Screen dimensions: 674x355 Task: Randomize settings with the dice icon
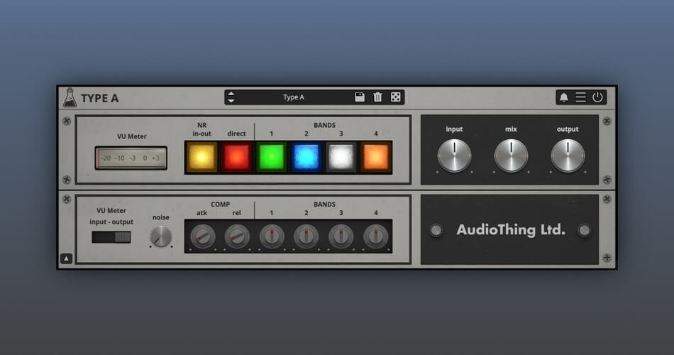click(x=396, y=97)
